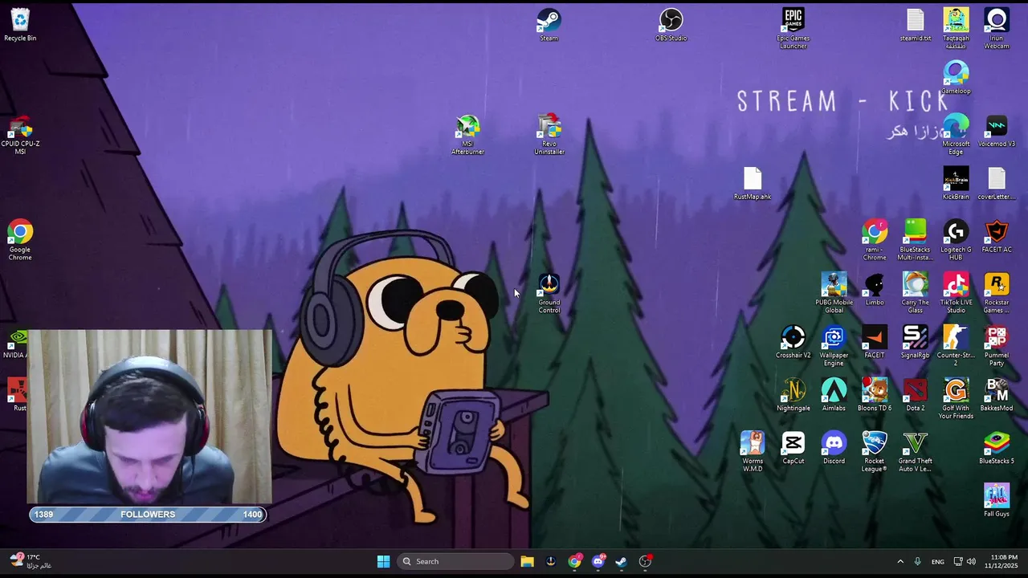Launch the FACEIT desktop shortcut
The width and height of the screenshot is (1028, 578).
875,342
